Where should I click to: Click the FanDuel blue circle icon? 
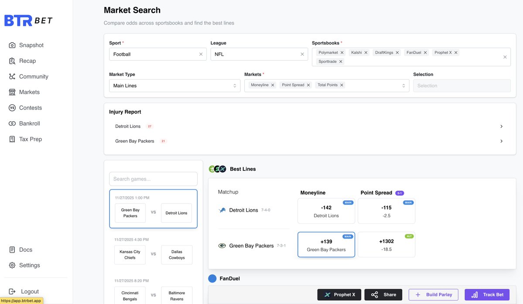click(212, 278)
